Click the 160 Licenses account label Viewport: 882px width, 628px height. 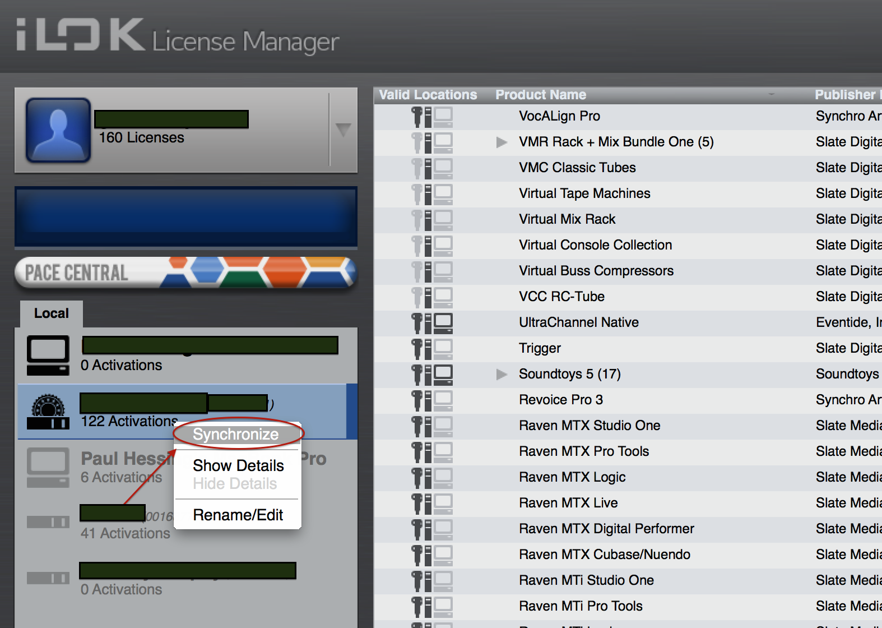click(142, 138)
